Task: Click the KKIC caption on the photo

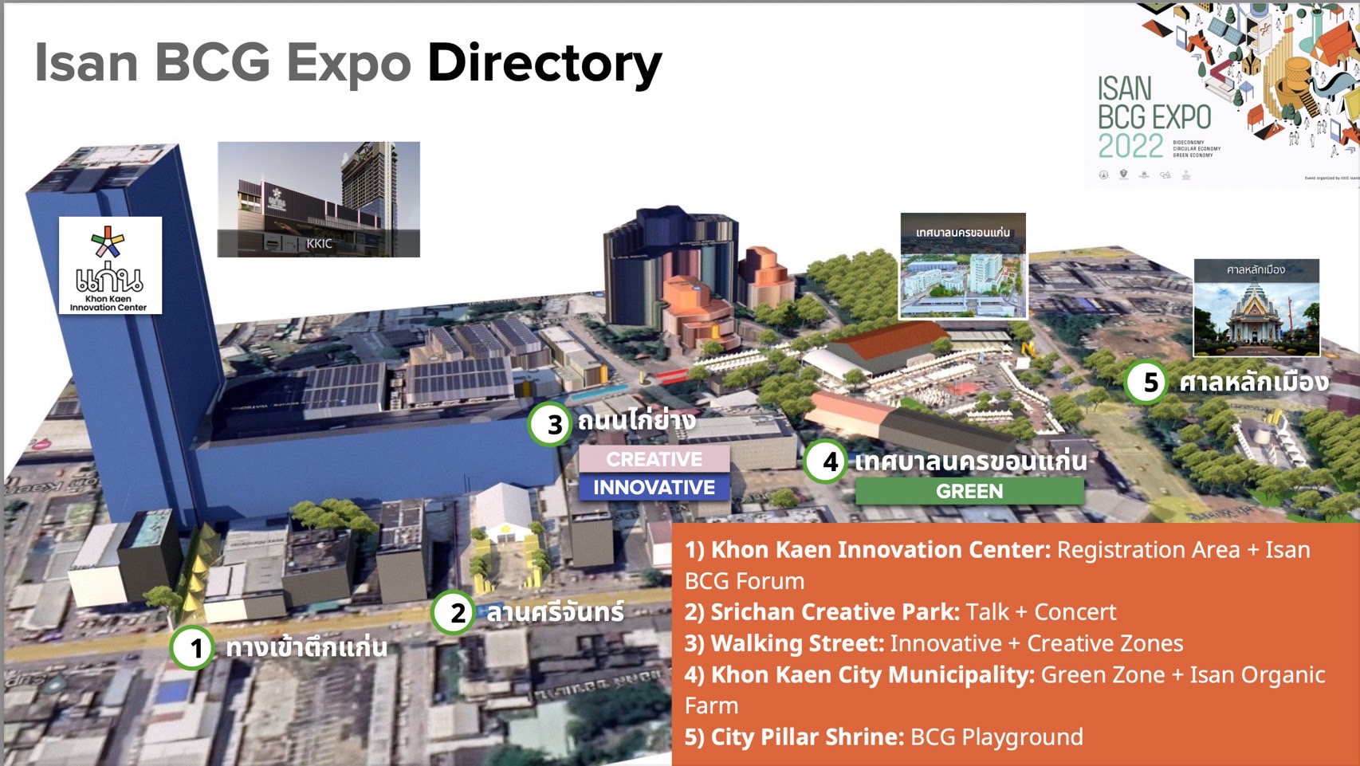Action: (319, 243)
